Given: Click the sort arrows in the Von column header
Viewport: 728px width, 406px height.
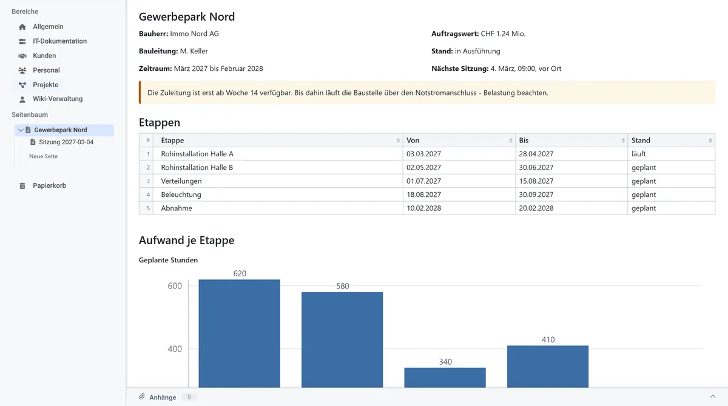Looking at the screenshot, I should coord(511,141).
